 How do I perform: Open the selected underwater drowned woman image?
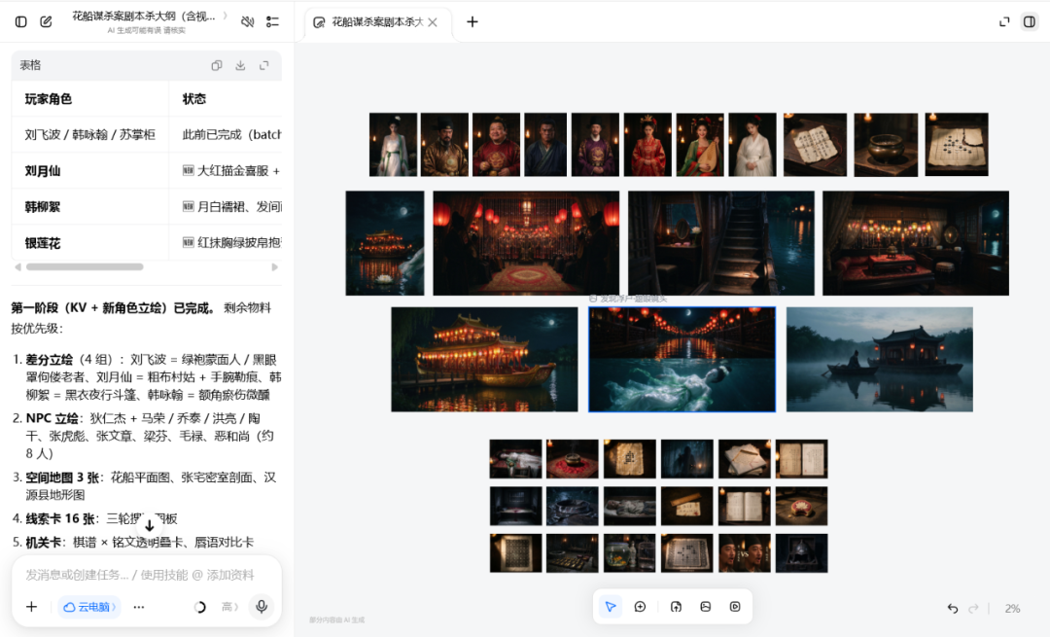pos(682,359)
